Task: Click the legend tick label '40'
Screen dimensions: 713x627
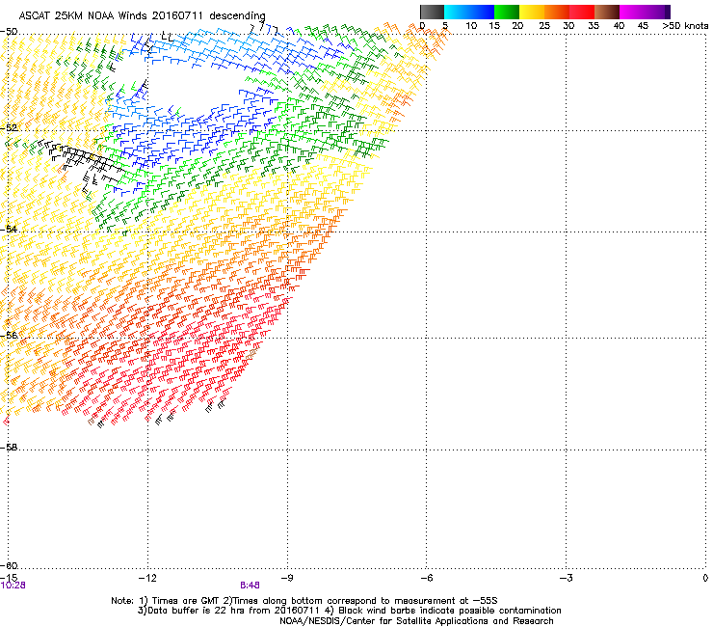Action: pyautogui.click(x=619, y=26)
